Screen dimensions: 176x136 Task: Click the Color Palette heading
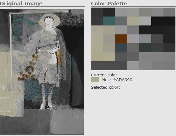pyautogui.click(x=109, y=4)
